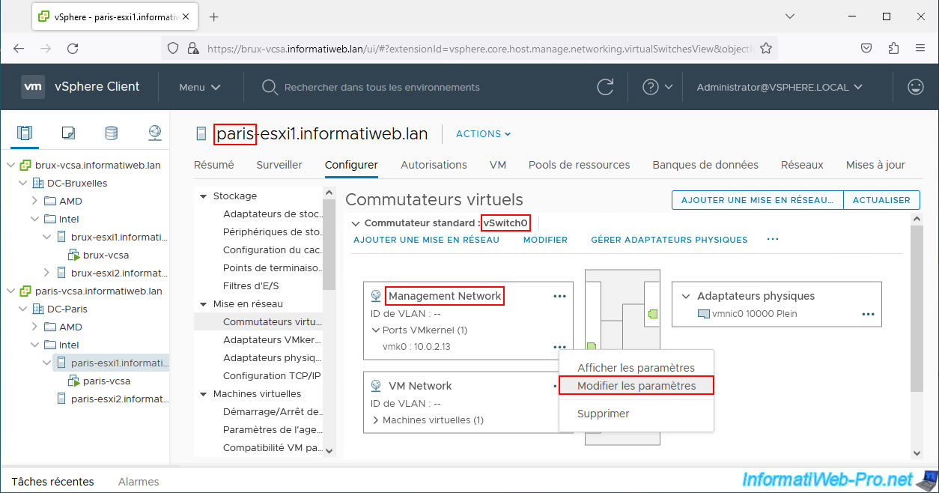Click the configuration menu vertical scrollbar
939x493 pixels.
click(328, 244)
